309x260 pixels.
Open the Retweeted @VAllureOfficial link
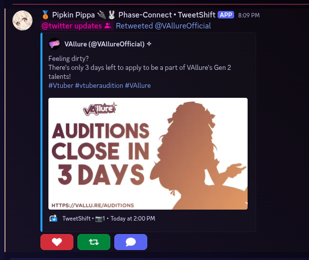163,26
